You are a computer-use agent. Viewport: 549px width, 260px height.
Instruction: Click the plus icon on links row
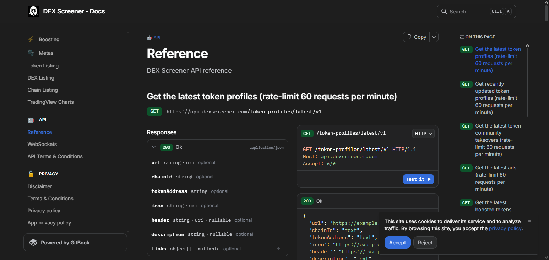(278, 249)
